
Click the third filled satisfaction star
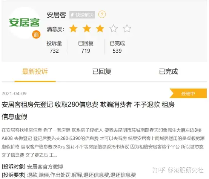click(x=100, y=29)
